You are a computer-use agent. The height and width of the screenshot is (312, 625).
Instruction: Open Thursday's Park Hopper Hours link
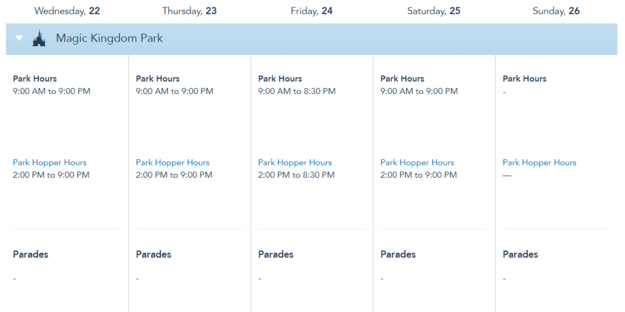(x=173, y=162)
